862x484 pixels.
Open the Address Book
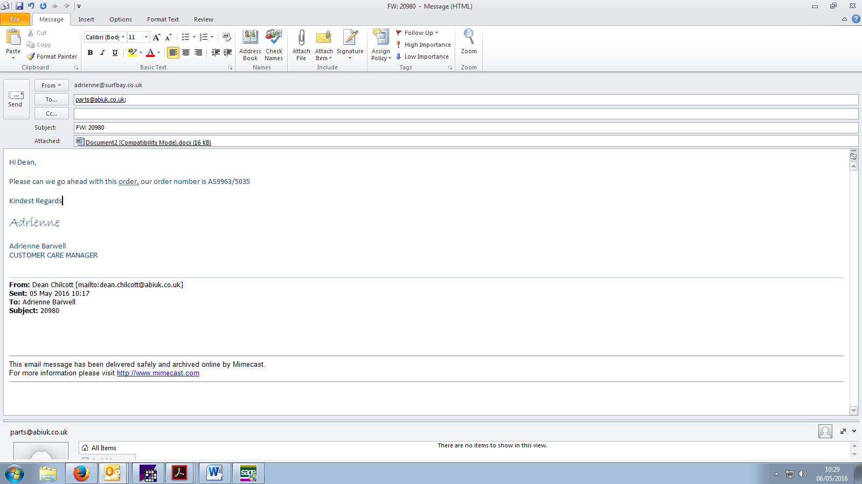pyautogui.click(x=250, y=45)
